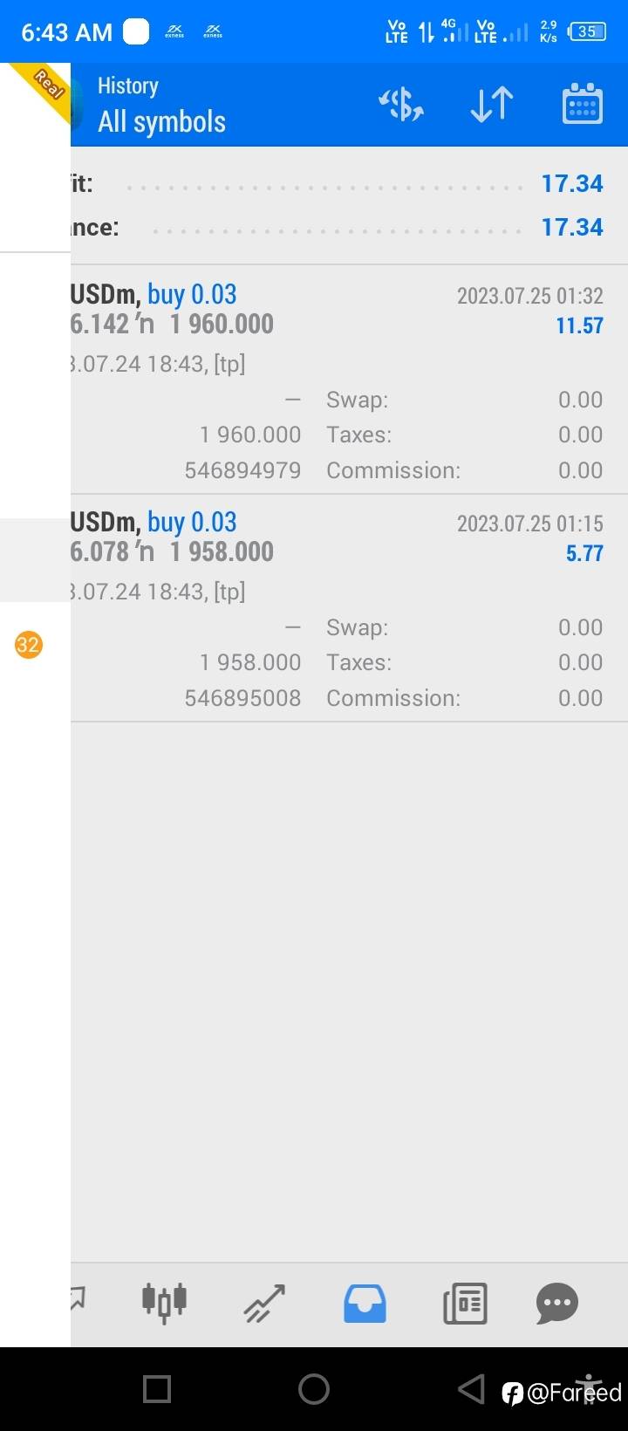Select the History inbox tab icon
Screen dimensions: 628x1431
click(365, 1303)
